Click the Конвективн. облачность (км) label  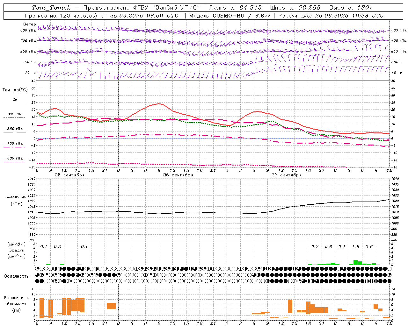16,304
